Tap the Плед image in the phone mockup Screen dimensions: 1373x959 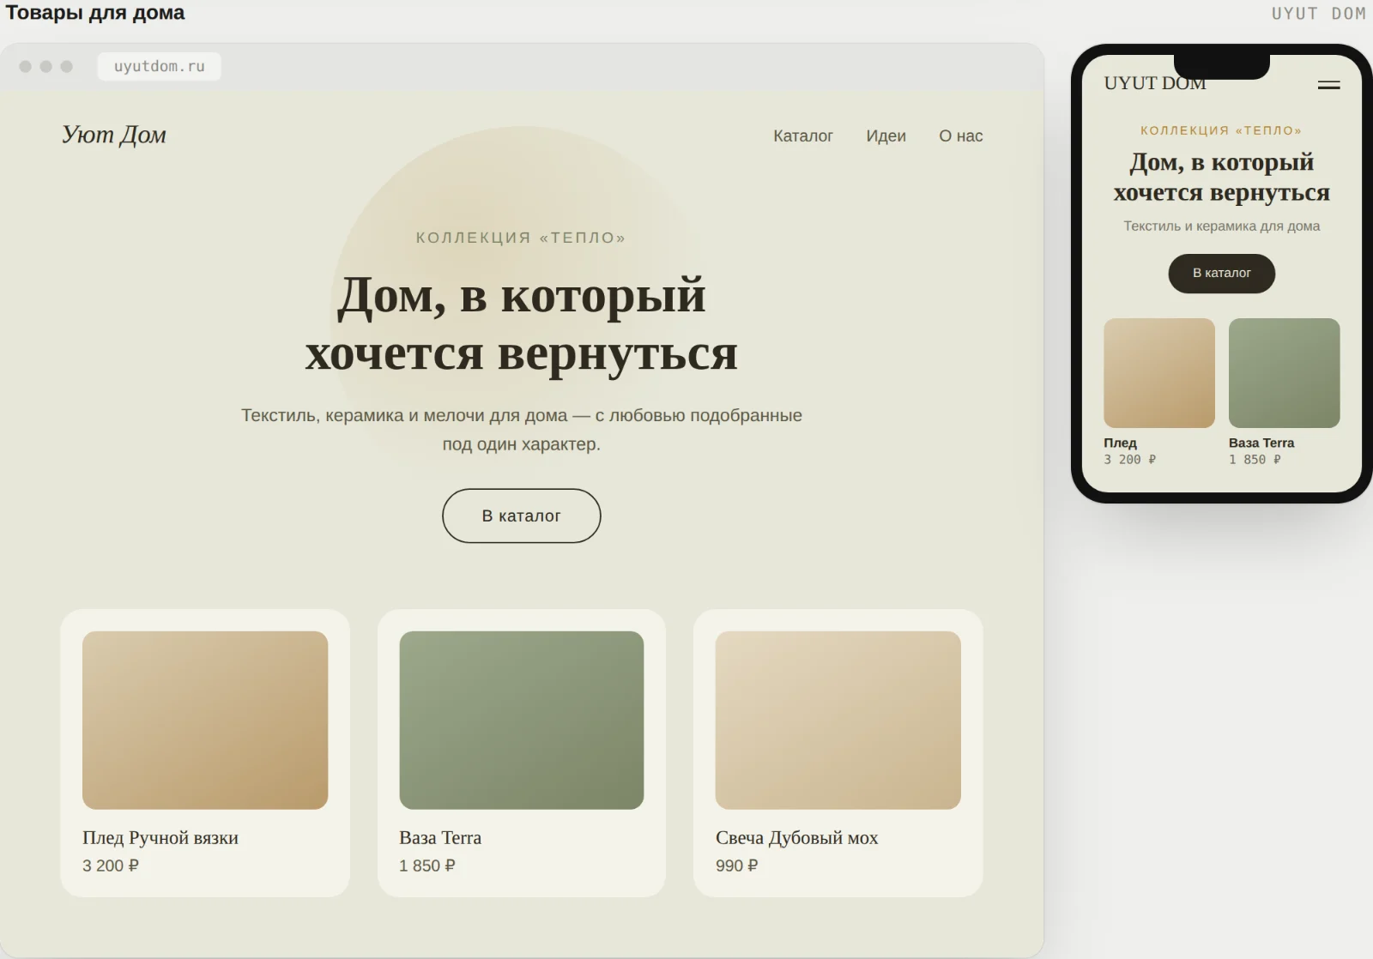click(x=1159, y=373)
